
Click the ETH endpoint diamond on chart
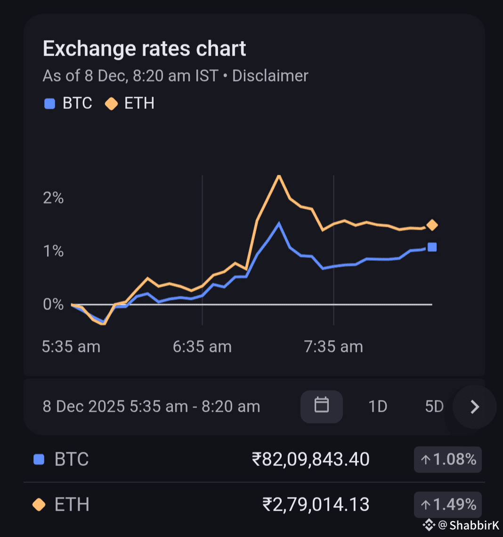(432, 225)
